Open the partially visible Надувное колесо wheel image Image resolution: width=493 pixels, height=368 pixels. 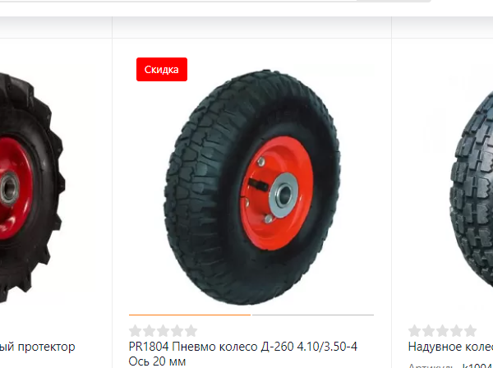pyautogui.click(x=471, y=189)
